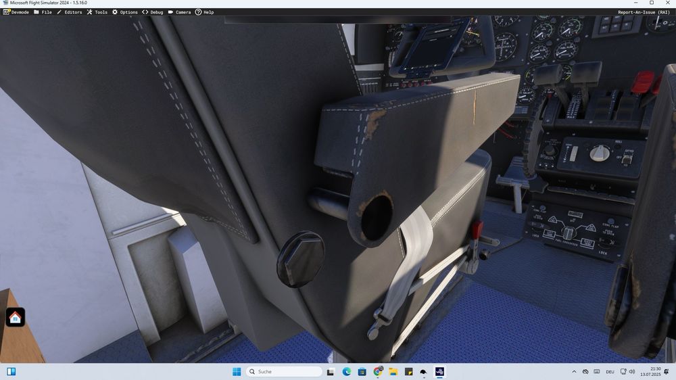Click the Report-An-Issue (RAI) button

tap(644, 12)
